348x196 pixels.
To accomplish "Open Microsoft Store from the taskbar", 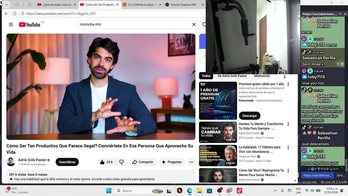I will coord(209,191).
